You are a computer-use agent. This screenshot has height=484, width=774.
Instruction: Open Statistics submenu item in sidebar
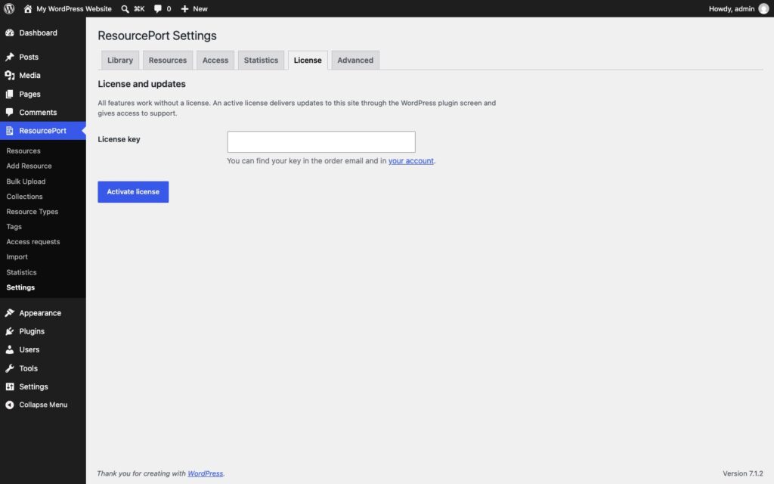[x=21, y=272]
